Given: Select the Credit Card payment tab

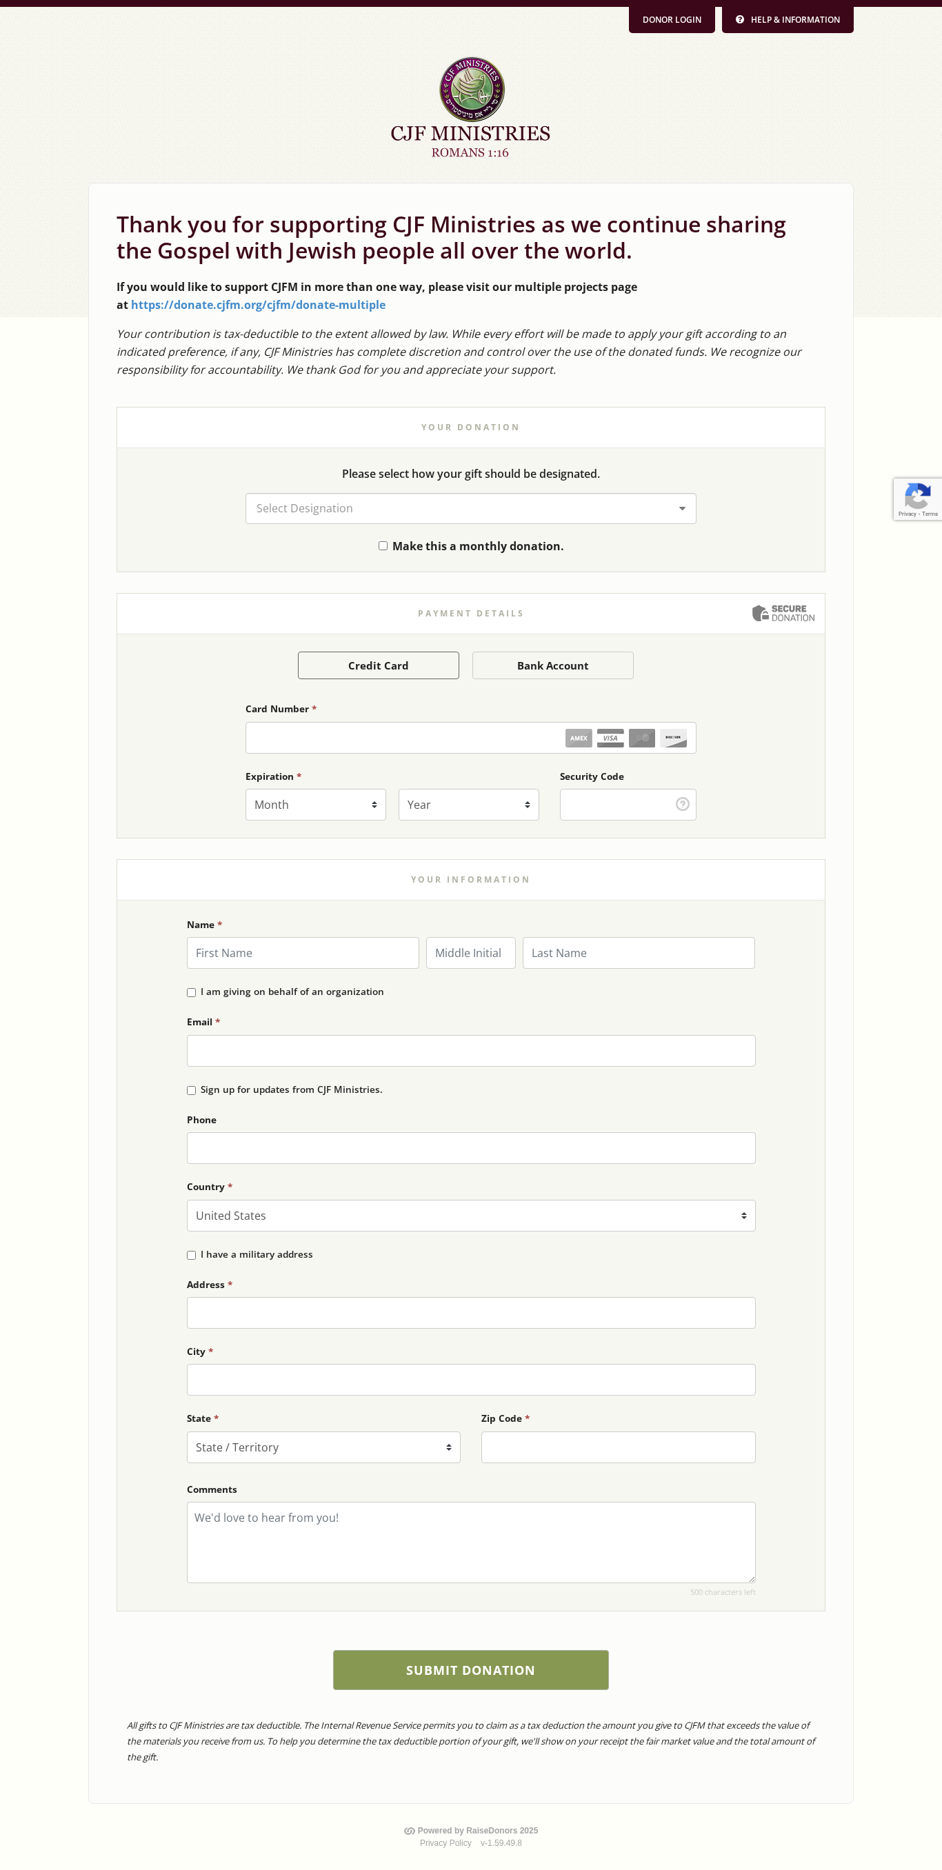Looking at the screenshot, I should click(x=379, y=665).
